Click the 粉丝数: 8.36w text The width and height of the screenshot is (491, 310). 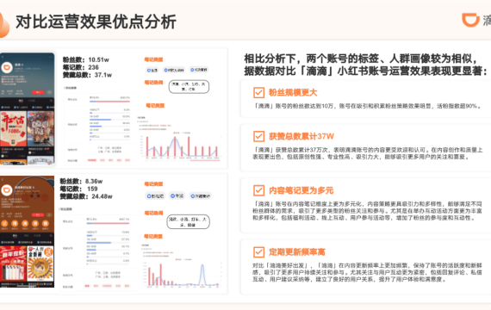81,182
